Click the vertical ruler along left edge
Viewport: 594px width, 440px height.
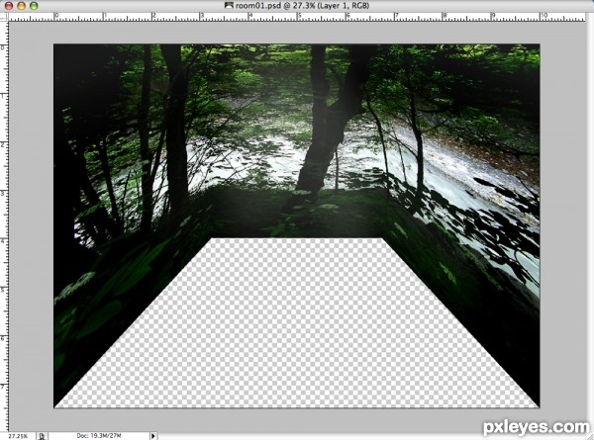coord(4,226)
